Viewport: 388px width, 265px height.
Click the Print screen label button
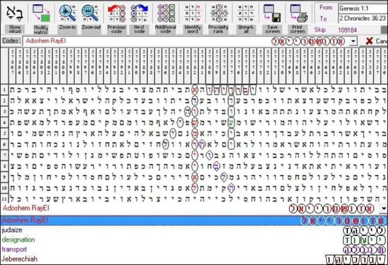pos(297,29)
